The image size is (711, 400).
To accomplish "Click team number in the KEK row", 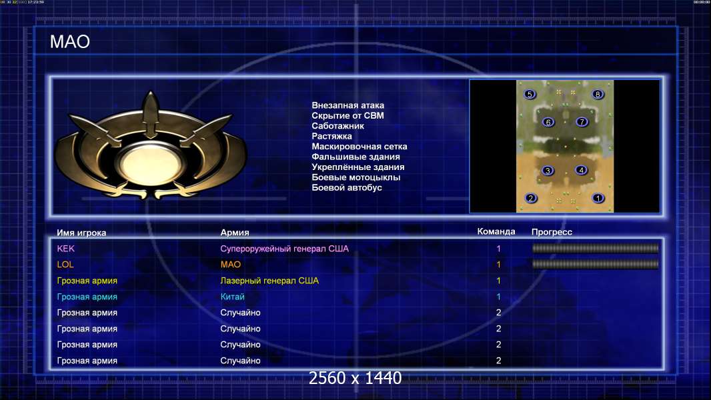I will pyautogui.click(x=498, y=248).
